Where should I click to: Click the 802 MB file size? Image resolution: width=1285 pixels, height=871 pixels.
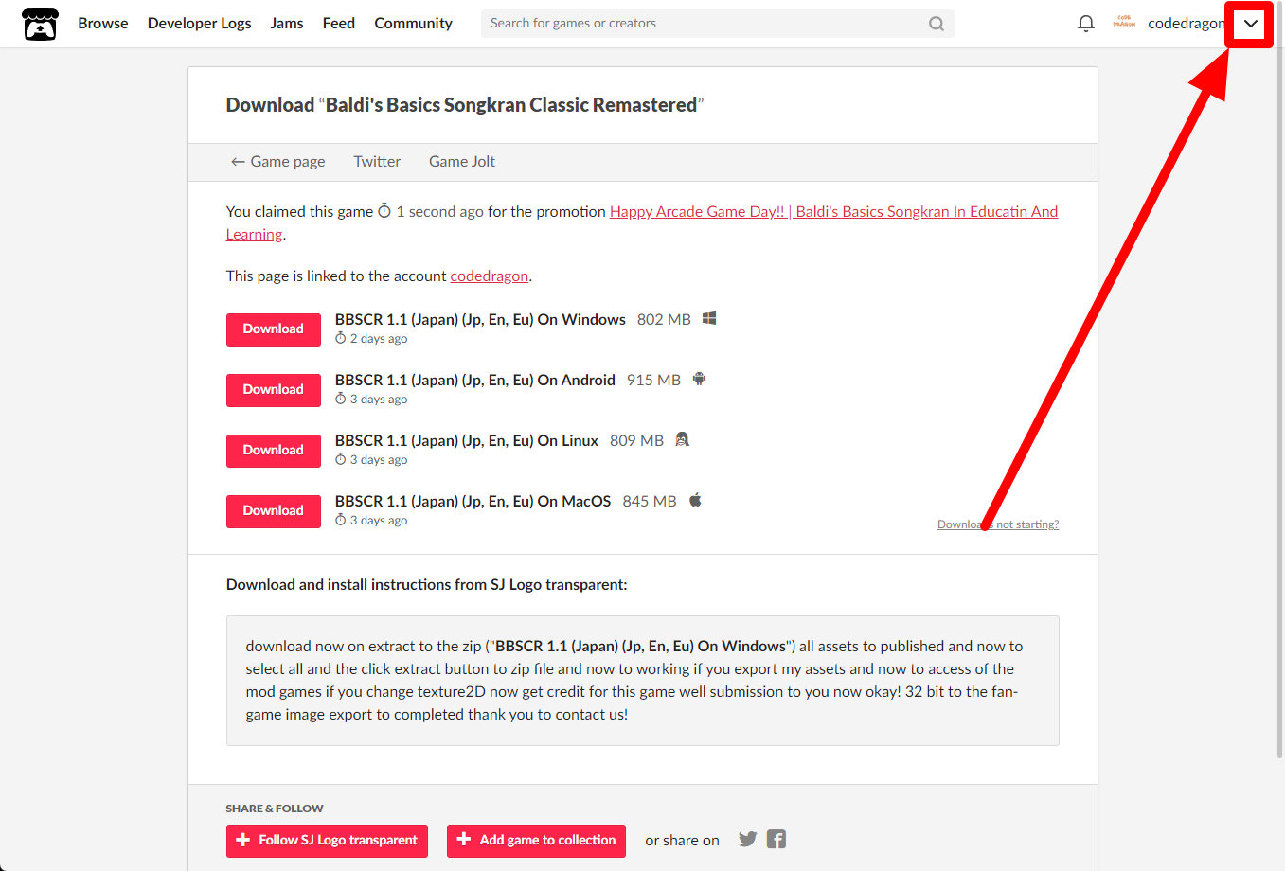664,320
